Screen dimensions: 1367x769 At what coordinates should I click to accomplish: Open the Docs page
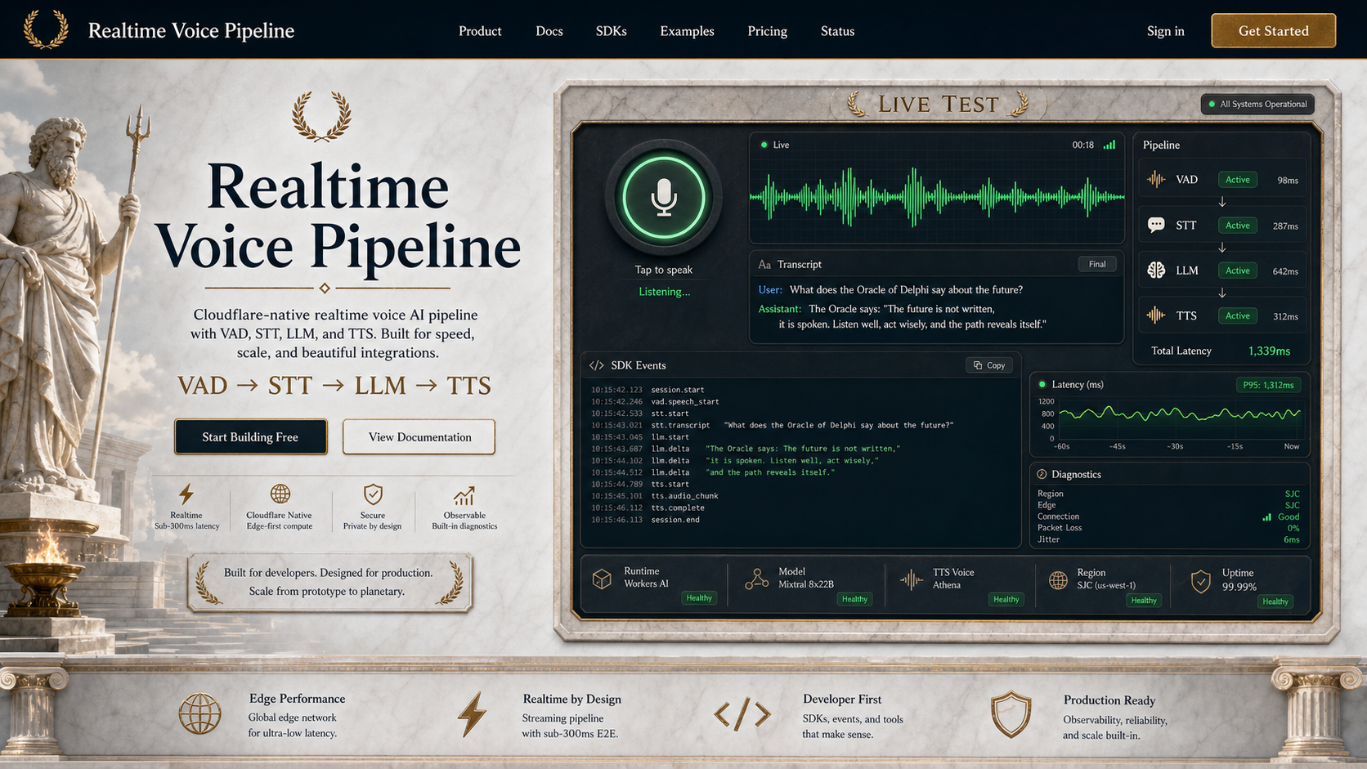point(549,31)
